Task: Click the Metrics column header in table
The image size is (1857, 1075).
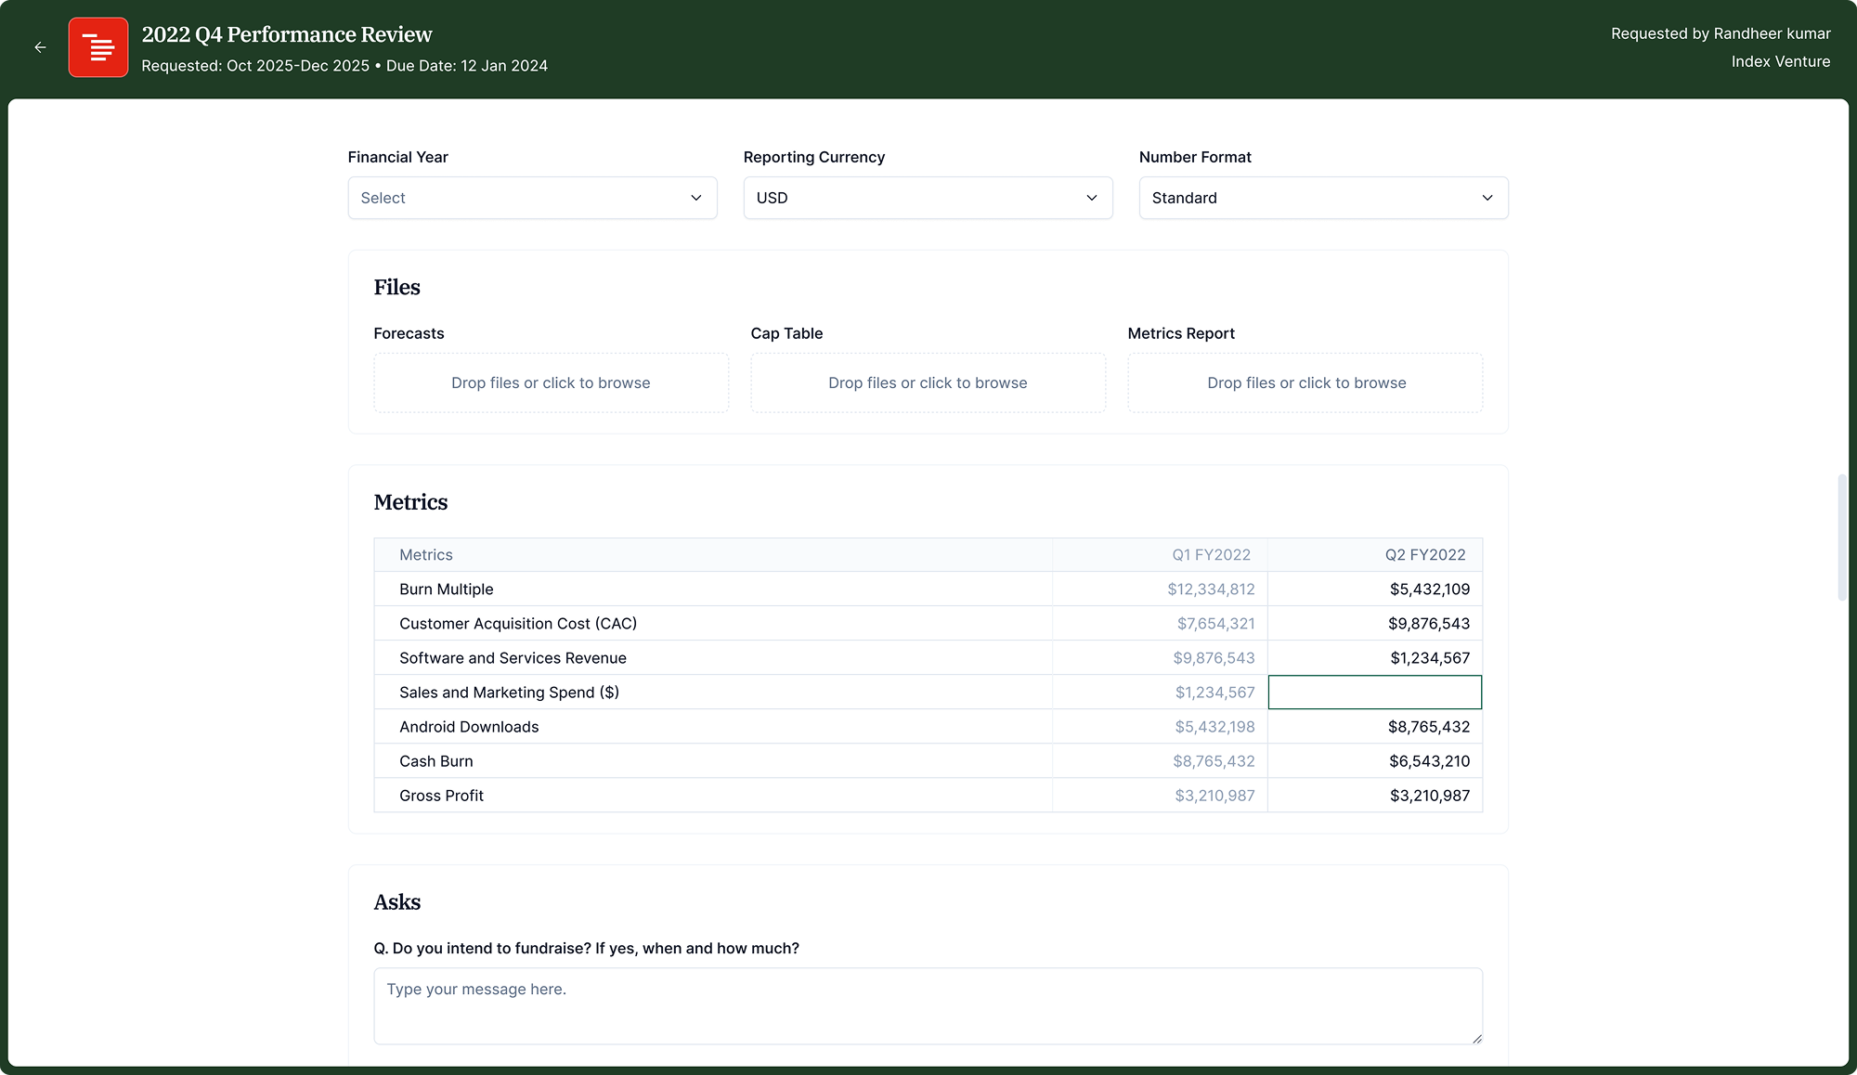Action: [426, 555]
